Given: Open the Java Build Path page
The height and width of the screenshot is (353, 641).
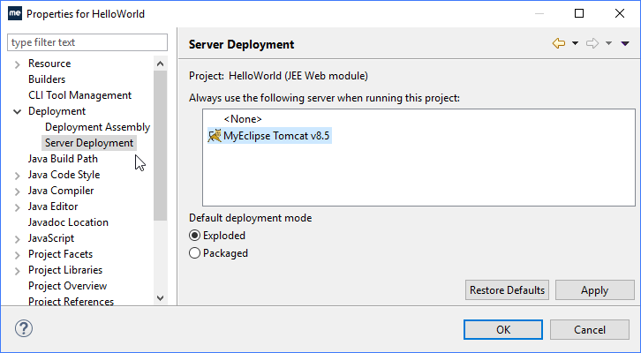Looking at the screenshot, I should (x=63, y=159).
